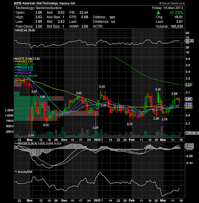Click the header Volume figure 185,038

(x=176, y=26)
